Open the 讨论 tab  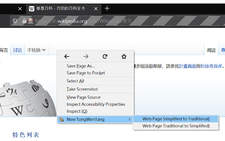click(x=17, y=50)
